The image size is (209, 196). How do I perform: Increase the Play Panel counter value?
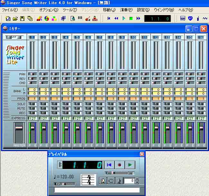point(137,179)
